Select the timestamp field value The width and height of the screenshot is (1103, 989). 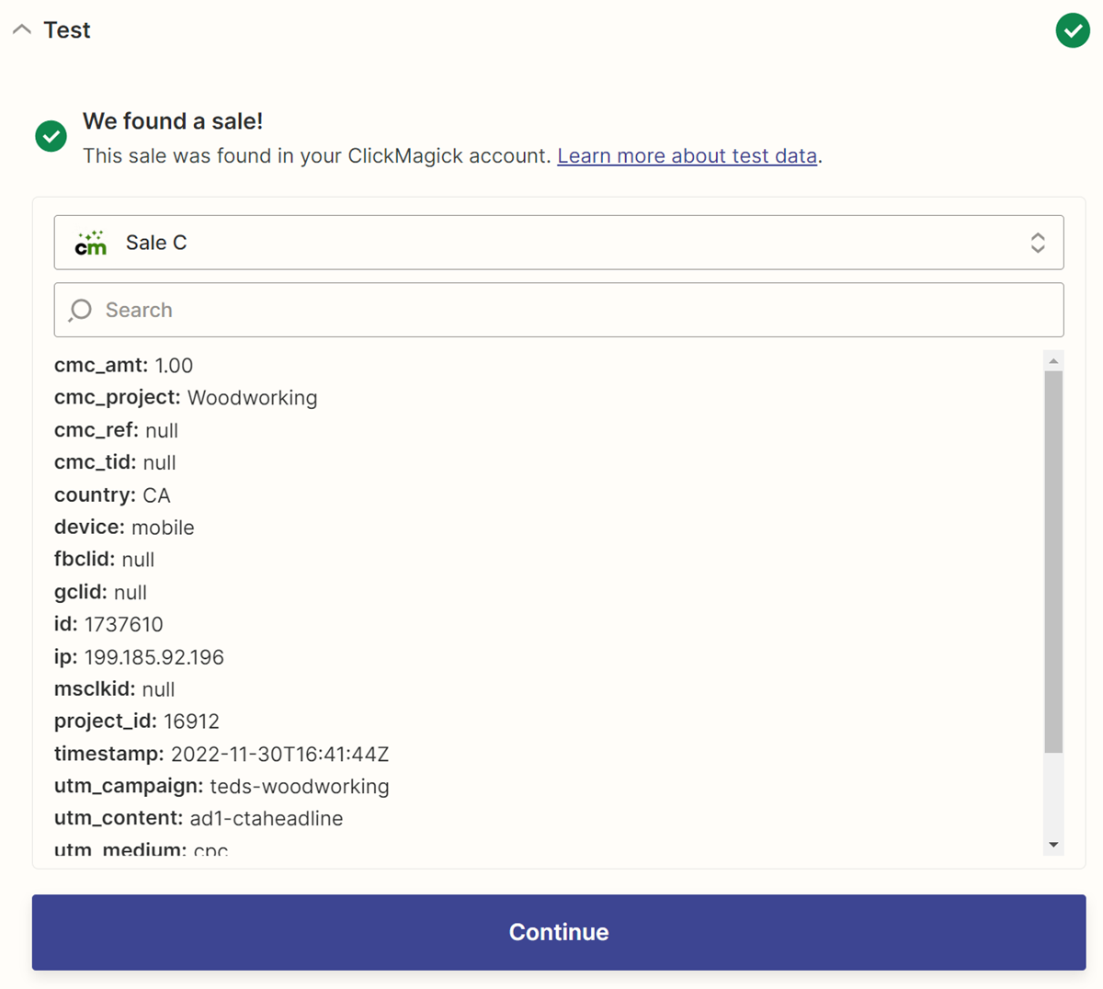pos(279,755)
